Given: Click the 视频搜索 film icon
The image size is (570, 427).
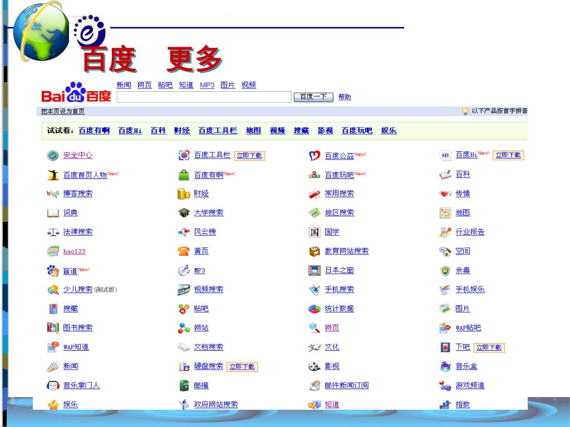Looking at the screenshot, I should click(184, 289).
